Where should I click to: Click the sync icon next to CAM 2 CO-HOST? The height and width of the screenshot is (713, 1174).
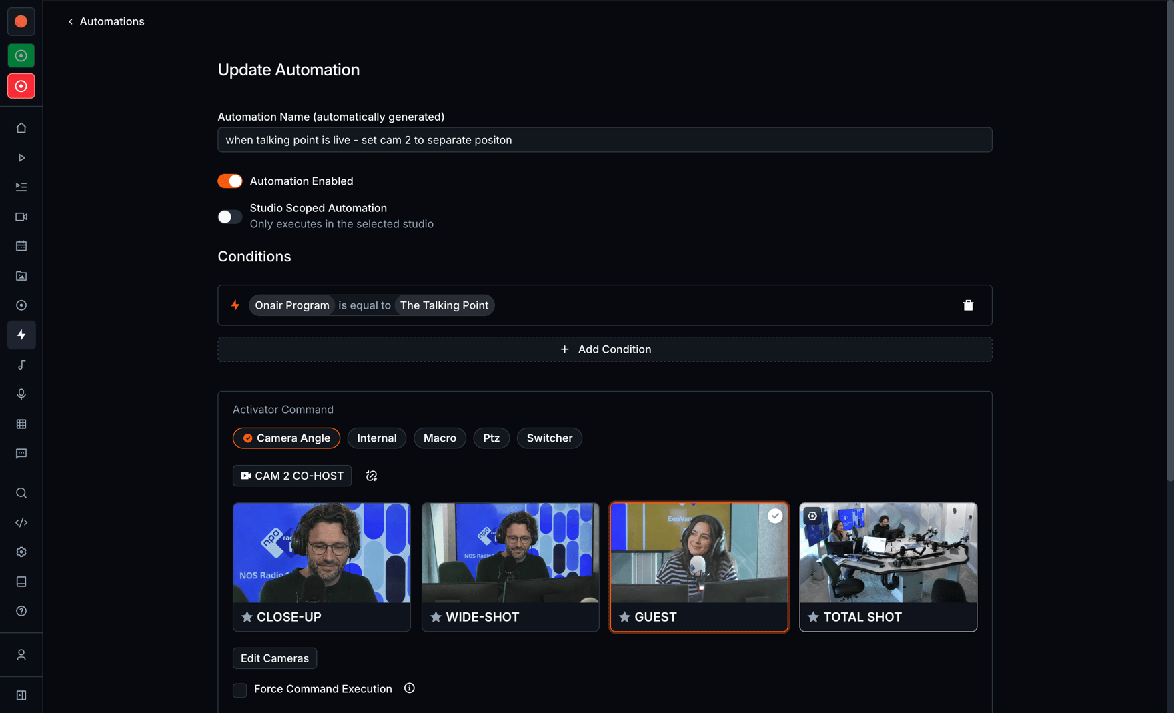[x=372, y=476]
